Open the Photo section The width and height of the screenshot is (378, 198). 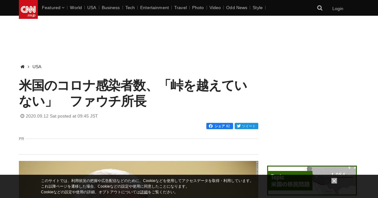(x=198, y=8)
